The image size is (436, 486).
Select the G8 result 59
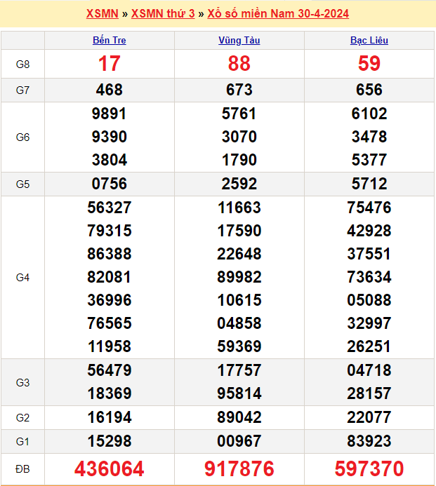369,64
